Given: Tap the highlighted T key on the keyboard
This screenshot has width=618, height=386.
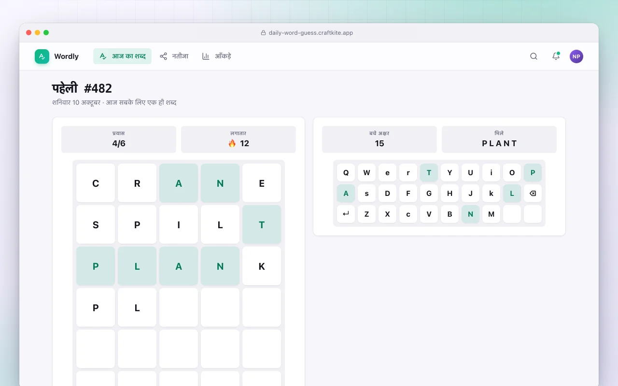Looking at the screenshot, I should (429, 173).
